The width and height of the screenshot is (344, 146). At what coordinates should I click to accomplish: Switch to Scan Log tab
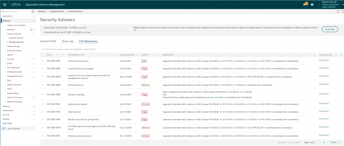[x=67, y=41]
